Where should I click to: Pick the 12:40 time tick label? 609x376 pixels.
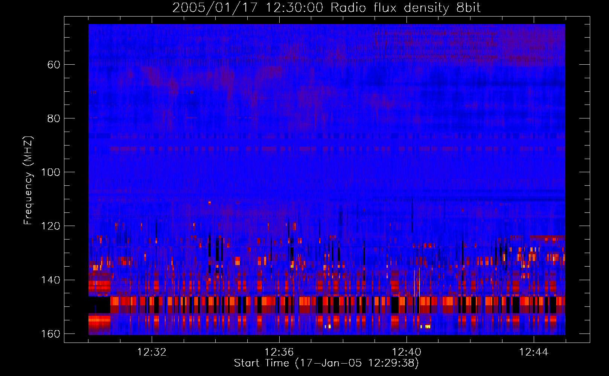407,352
